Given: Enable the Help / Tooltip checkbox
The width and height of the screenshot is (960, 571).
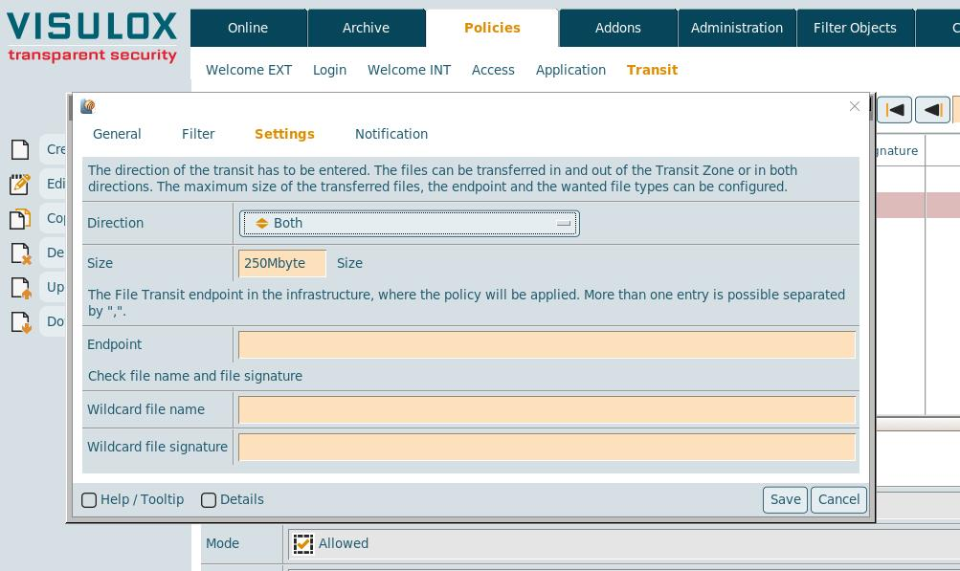Looking at the screenshot, I should click(89, 500).
